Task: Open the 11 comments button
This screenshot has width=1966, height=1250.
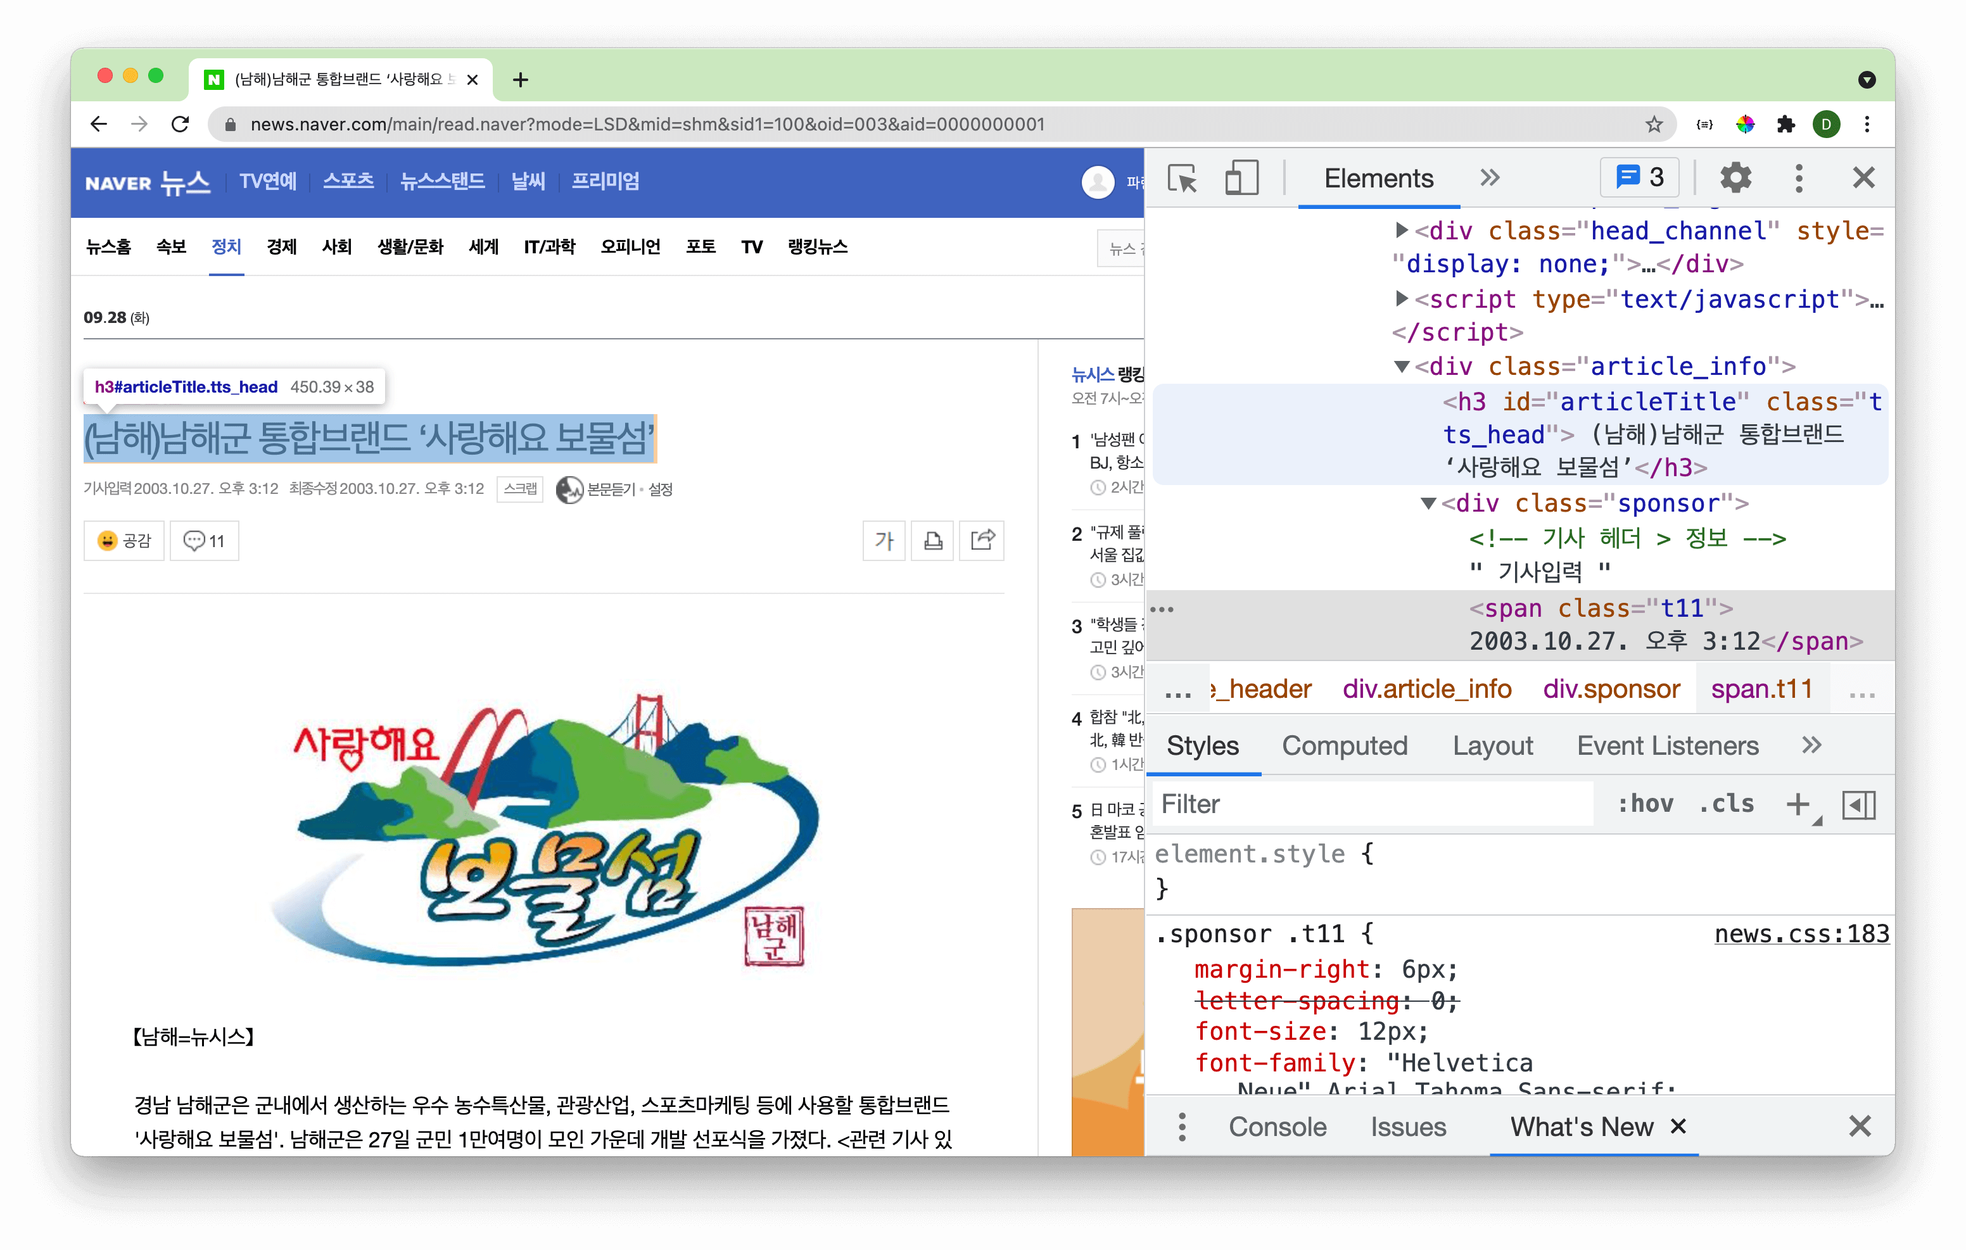Action: point(204,541)
